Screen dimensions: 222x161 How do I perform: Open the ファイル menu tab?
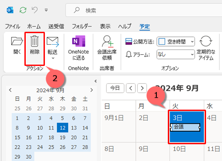pyautogui.click(x=12, y=27)
